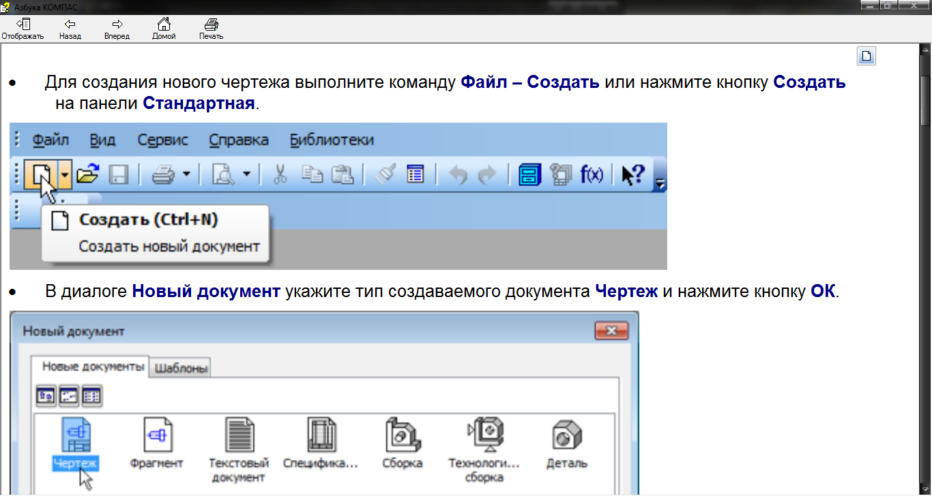Click the Назад (Back) navigation icon
Screen dimensions: 932x496
[70, 24]
